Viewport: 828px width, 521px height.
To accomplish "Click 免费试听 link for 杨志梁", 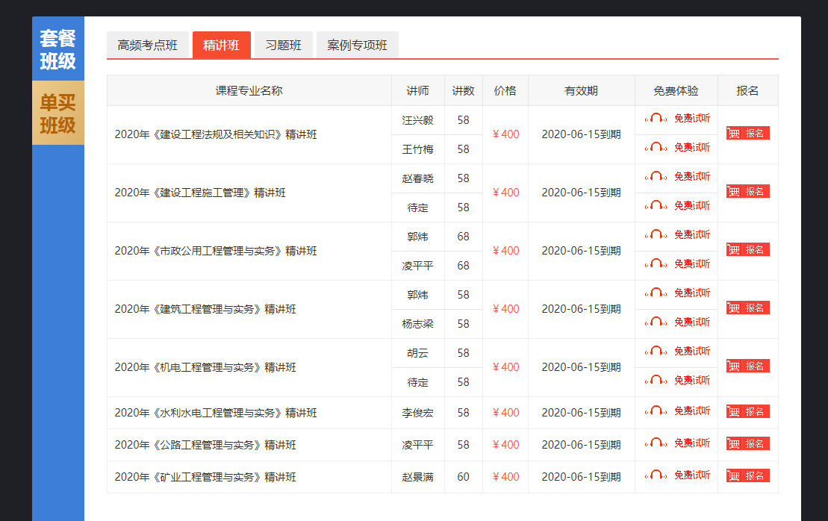I will click(x=692, y=322).
